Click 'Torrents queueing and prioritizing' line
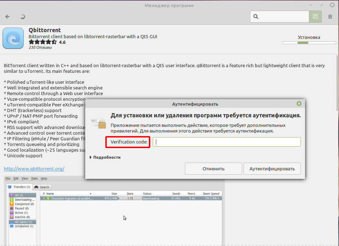The width and height of the screenshot is (339, 246). coord(41,145)
